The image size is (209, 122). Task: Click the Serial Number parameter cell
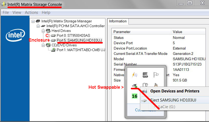[x=125, y=64]
